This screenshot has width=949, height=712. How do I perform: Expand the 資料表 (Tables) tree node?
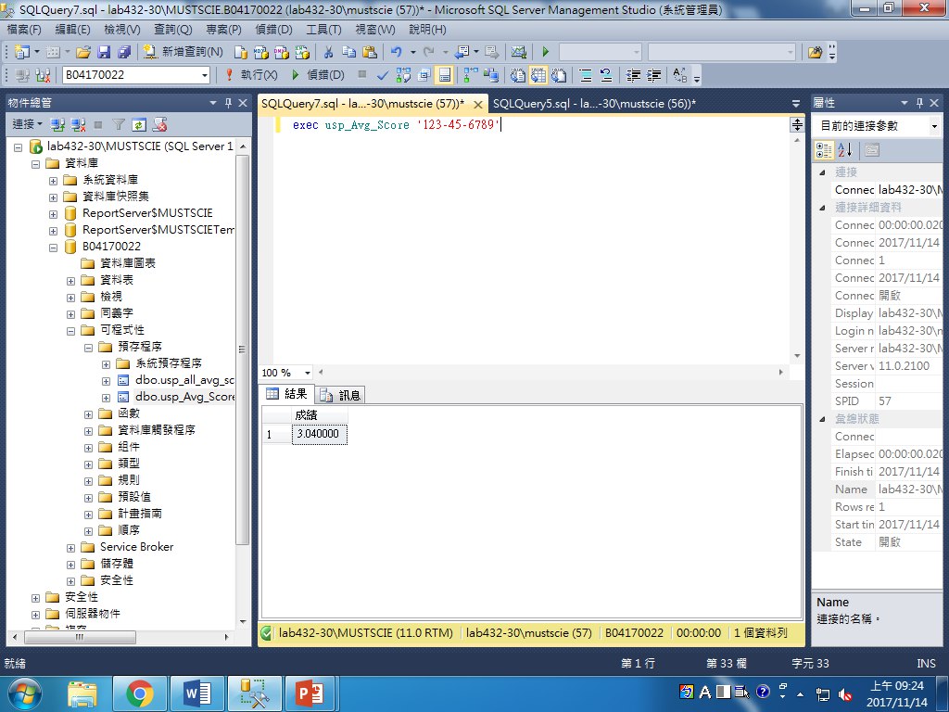71,280
